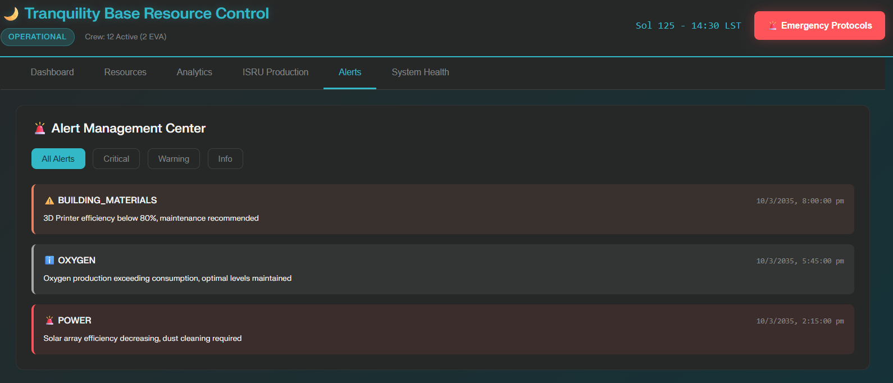Click the Sol 125 mission clock
Screen dimensions: 893x383
point(688,26)
